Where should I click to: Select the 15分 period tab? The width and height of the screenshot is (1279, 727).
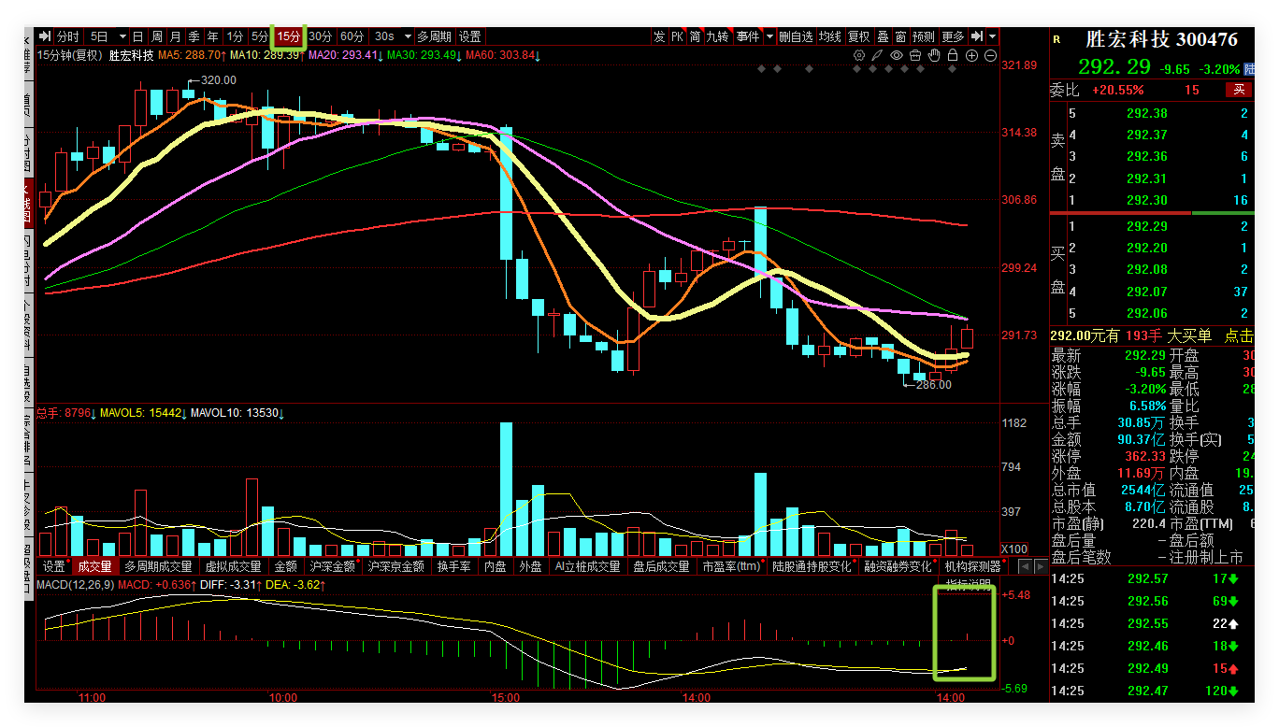(288, 36)
